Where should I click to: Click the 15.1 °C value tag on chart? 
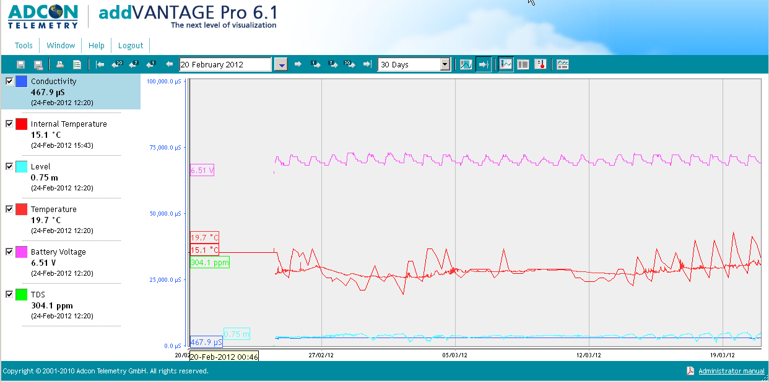pyautogui.click(x=204, y=250)
